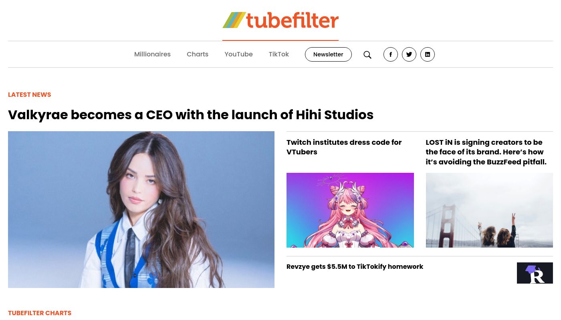
Task: Open the pink VTuber illustration thumbnail
Action: point(350,210)
